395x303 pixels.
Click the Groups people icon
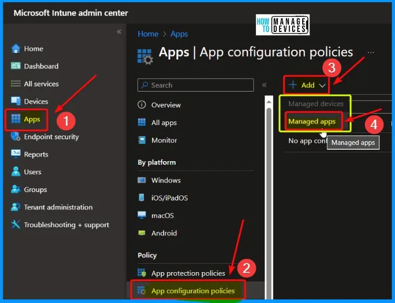[16, 189]
